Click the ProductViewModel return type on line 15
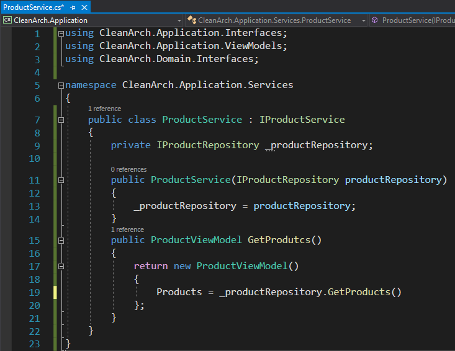Viewport: 455px width, 351px height. point(196,240)
